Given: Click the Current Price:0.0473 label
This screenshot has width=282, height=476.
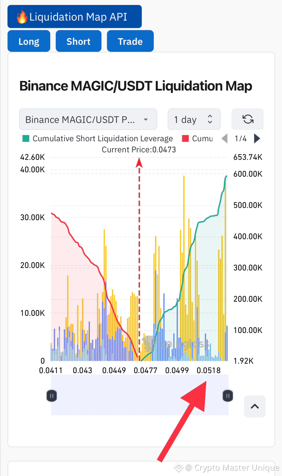Looking at the screenshot, I should (139, 149).
